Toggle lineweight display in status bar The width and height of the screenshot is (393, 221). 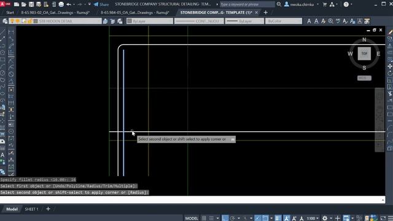278,219
